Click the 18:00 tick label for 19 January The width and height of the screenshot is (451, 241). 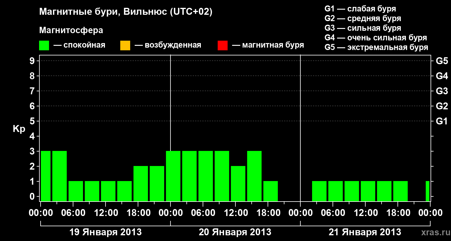pos(138,213)
